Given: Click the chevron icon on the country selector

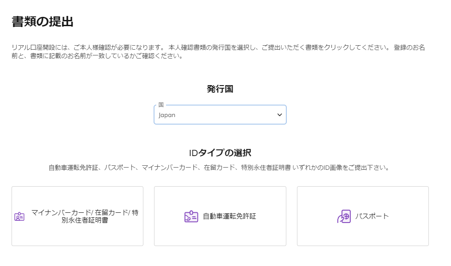Looking at the screenshot, I should [x=280, y=114].
